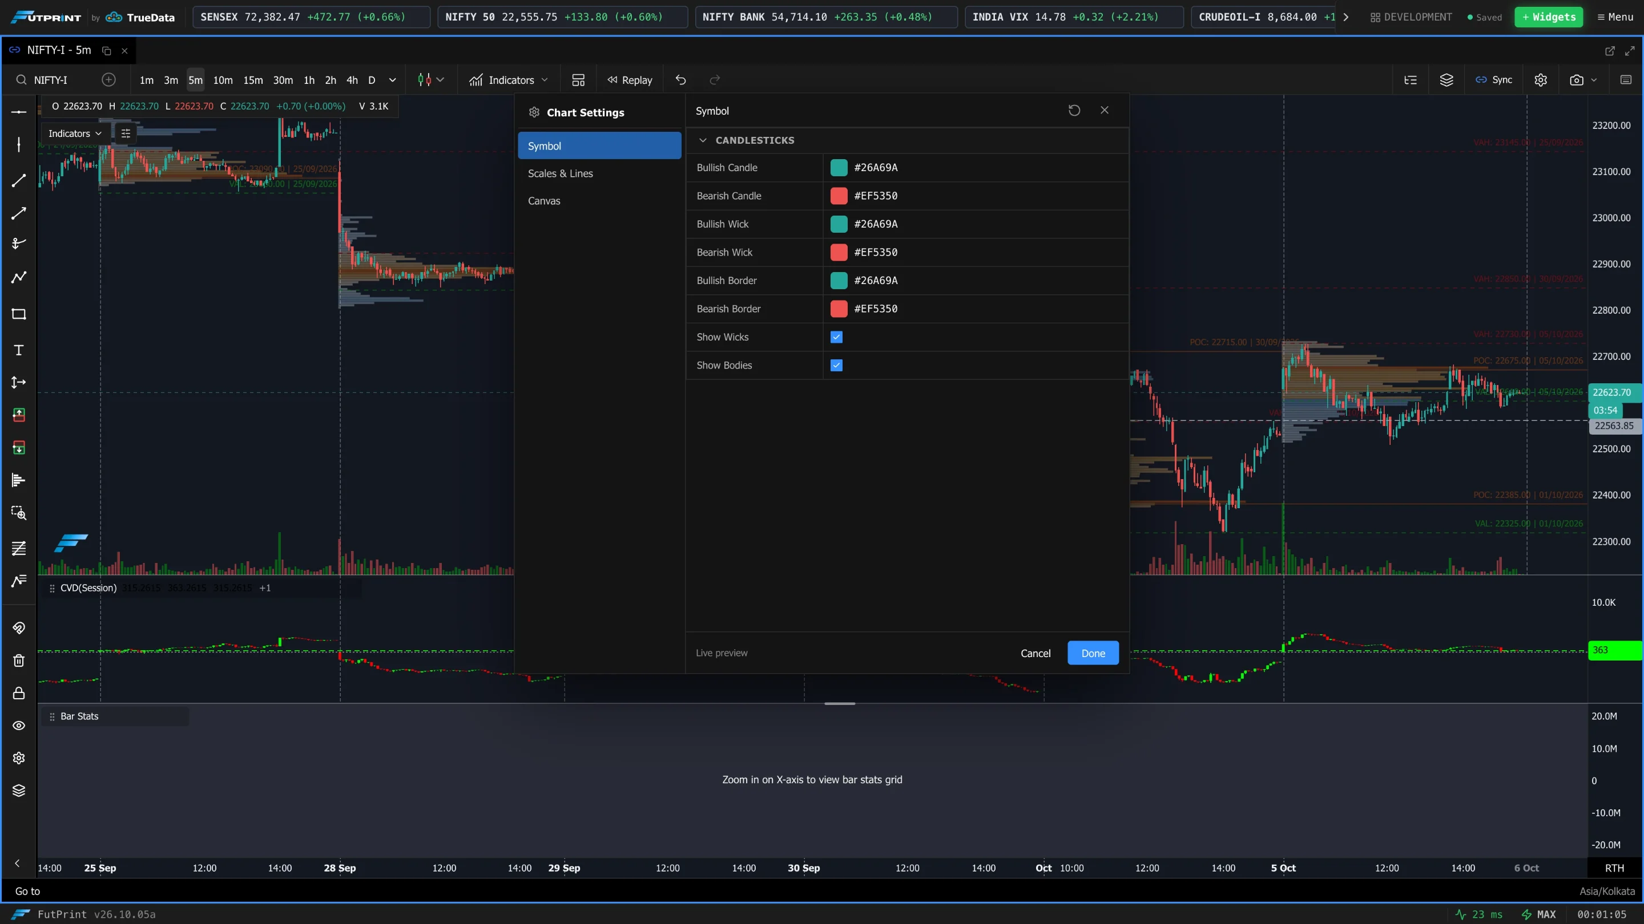The image size is (1644, 924).
Task: Click the Cancel button
Action: click(x=1035, y=653)
